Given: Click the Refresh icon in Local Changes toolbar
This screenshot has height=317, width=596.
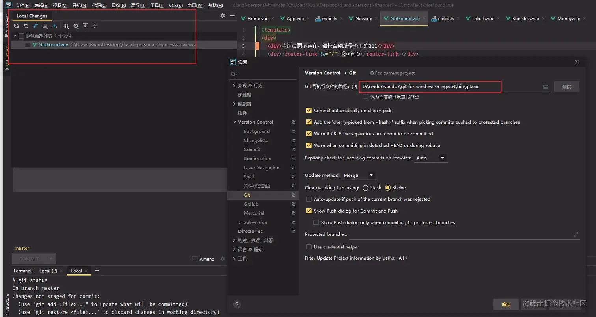Looking at the screenshot, I should pyautogui.click(x=16, y=26).
